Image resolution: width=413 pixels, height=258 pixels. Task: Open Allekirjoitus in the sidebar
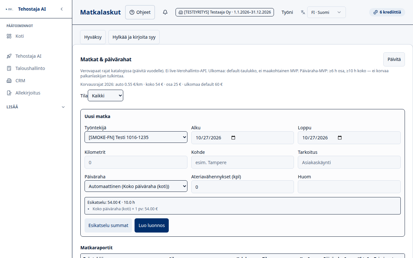36,93
